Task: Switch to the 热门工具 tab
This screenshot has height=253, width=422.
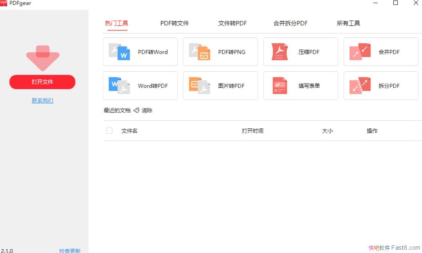Action: click(116, 23)
